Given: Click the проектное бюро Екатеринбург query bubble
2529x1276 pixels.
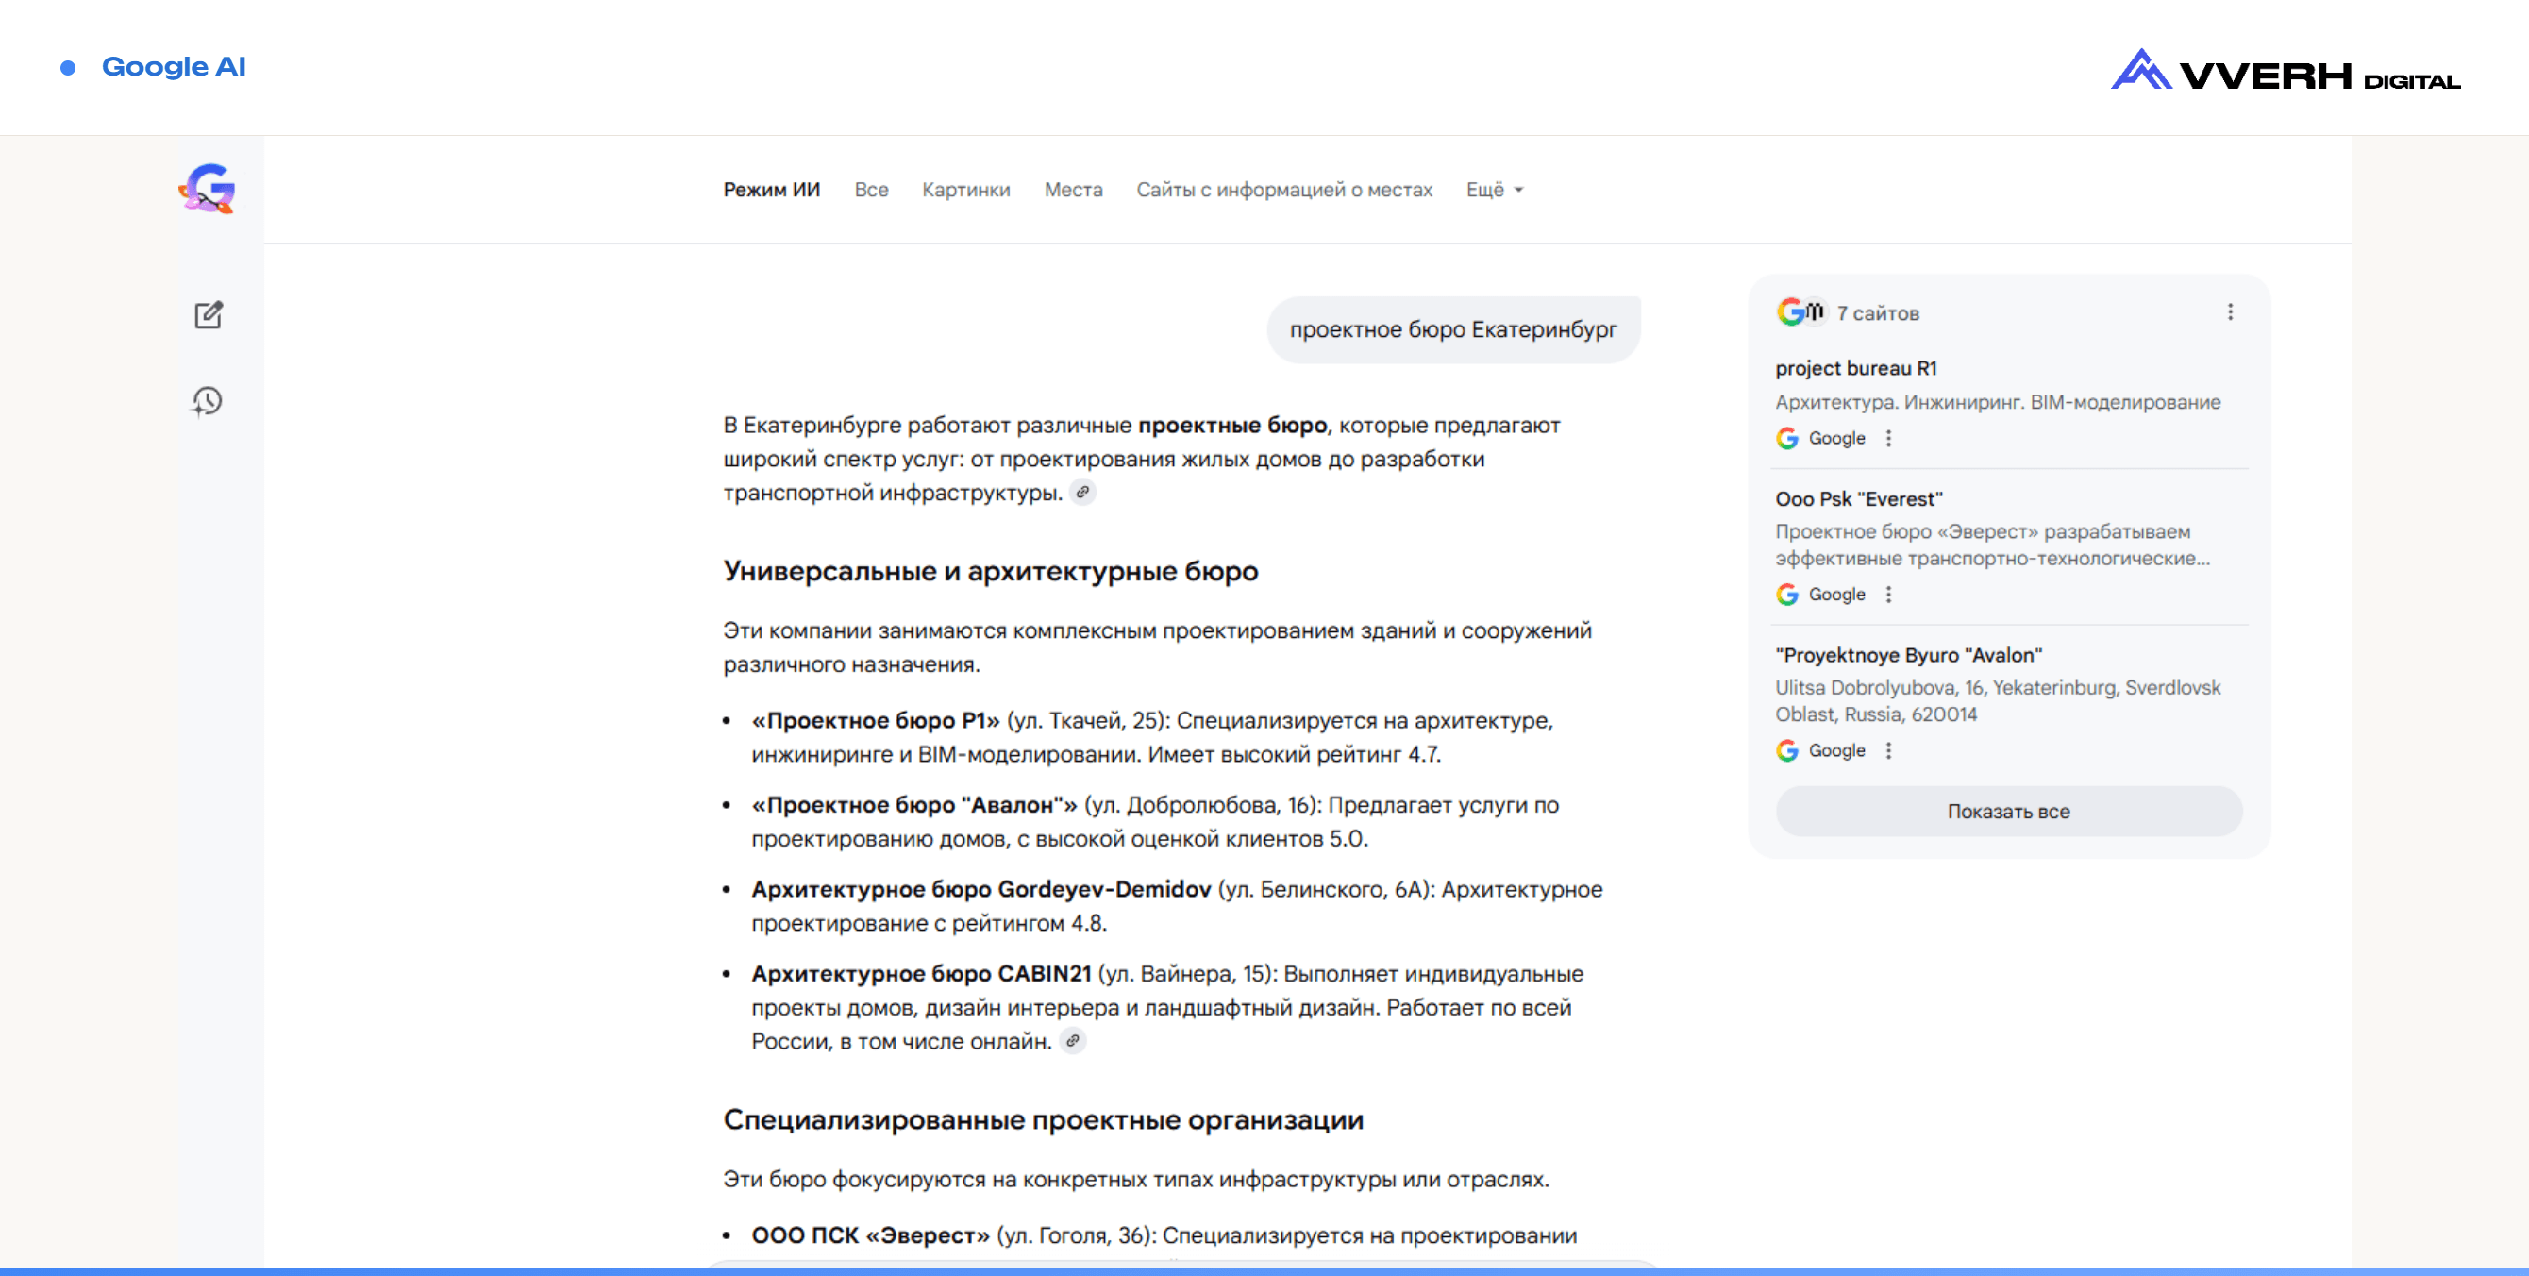Looking at the screenshot, I should [x=1453, y=329].
